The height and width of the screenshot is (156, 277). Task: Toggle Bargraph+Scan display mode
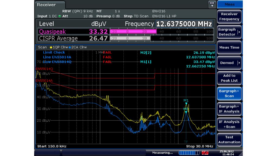229,93
